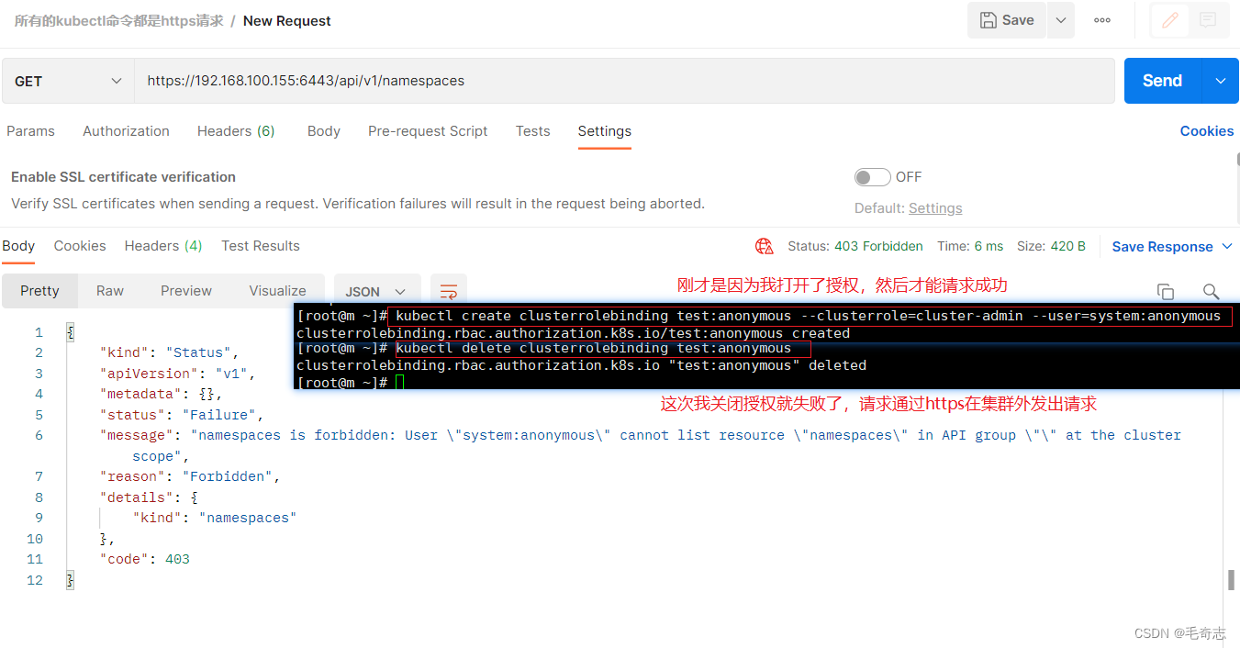This screenshot has width=1240, height=648.
Task: Click the "reason": "Forbidden" line
Action: (190, 476)
